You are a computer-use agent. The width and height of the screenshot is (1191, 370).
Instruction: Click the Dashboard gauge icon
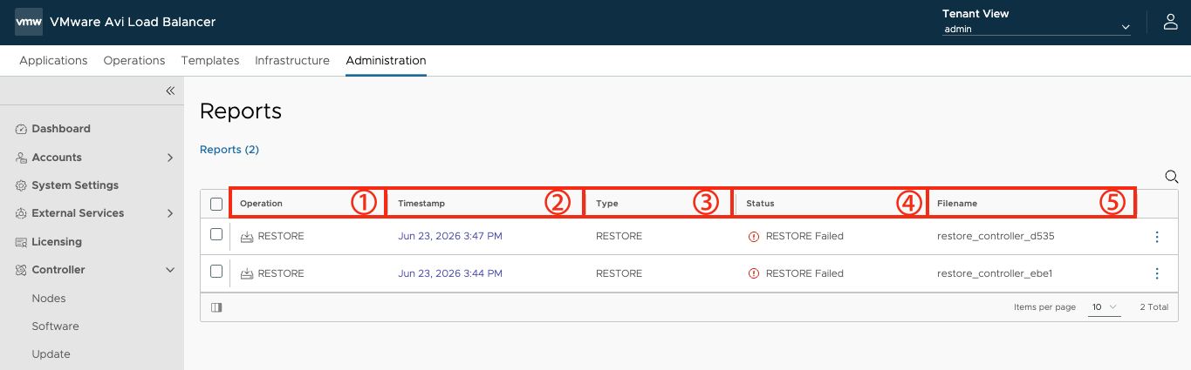click(22, 129)
